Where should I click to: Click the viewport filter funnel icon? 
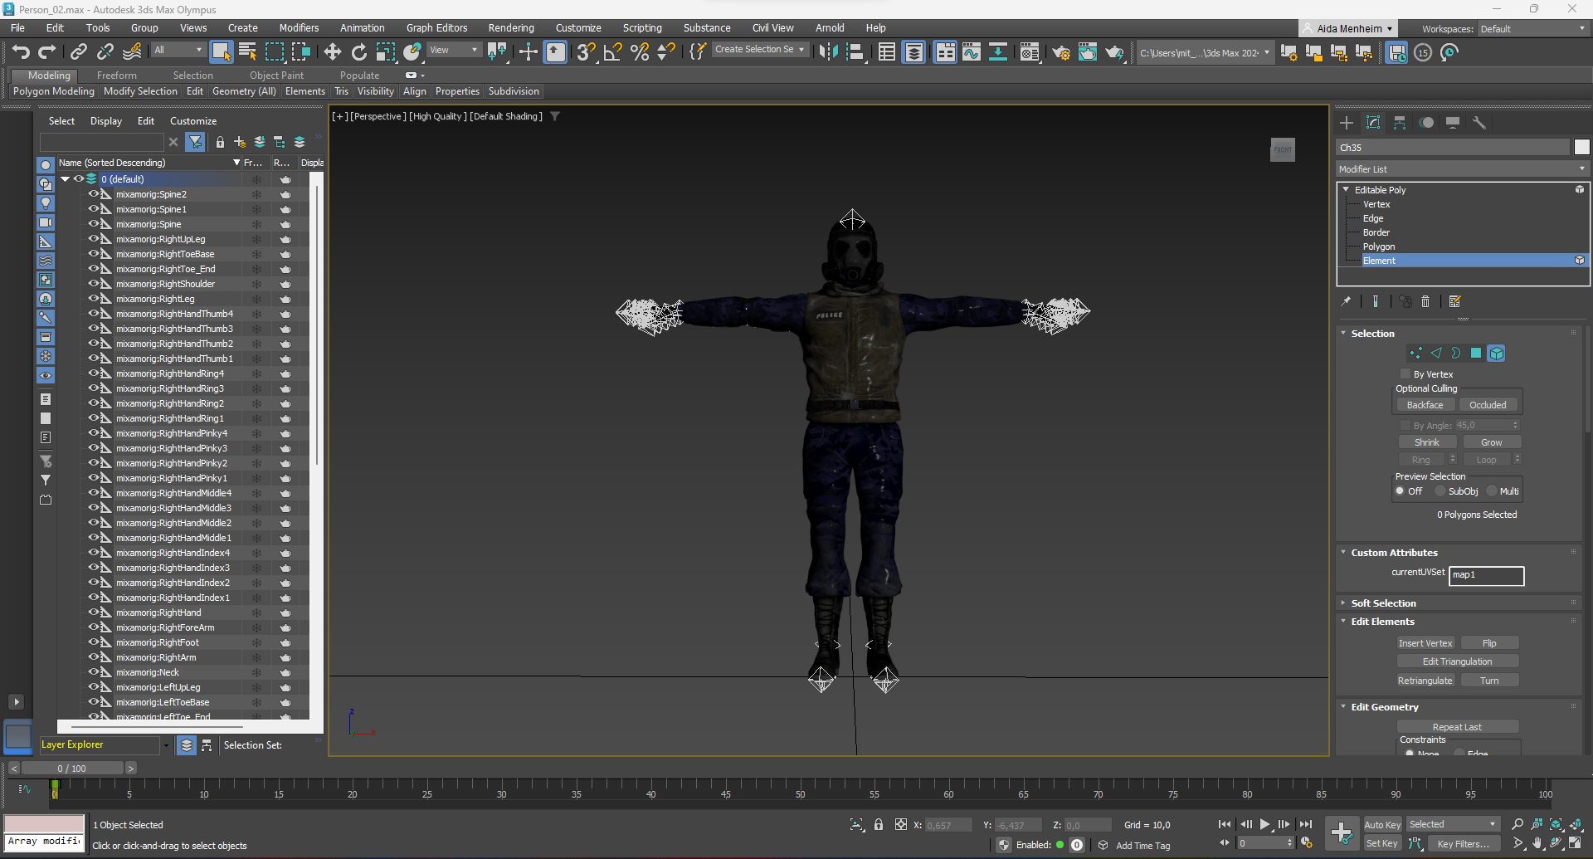pos(555,116)
